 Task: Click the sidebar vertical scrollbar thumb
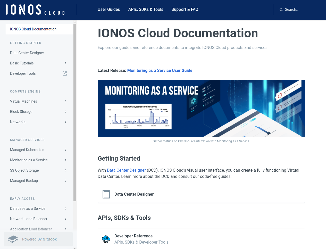pos(75,112)
